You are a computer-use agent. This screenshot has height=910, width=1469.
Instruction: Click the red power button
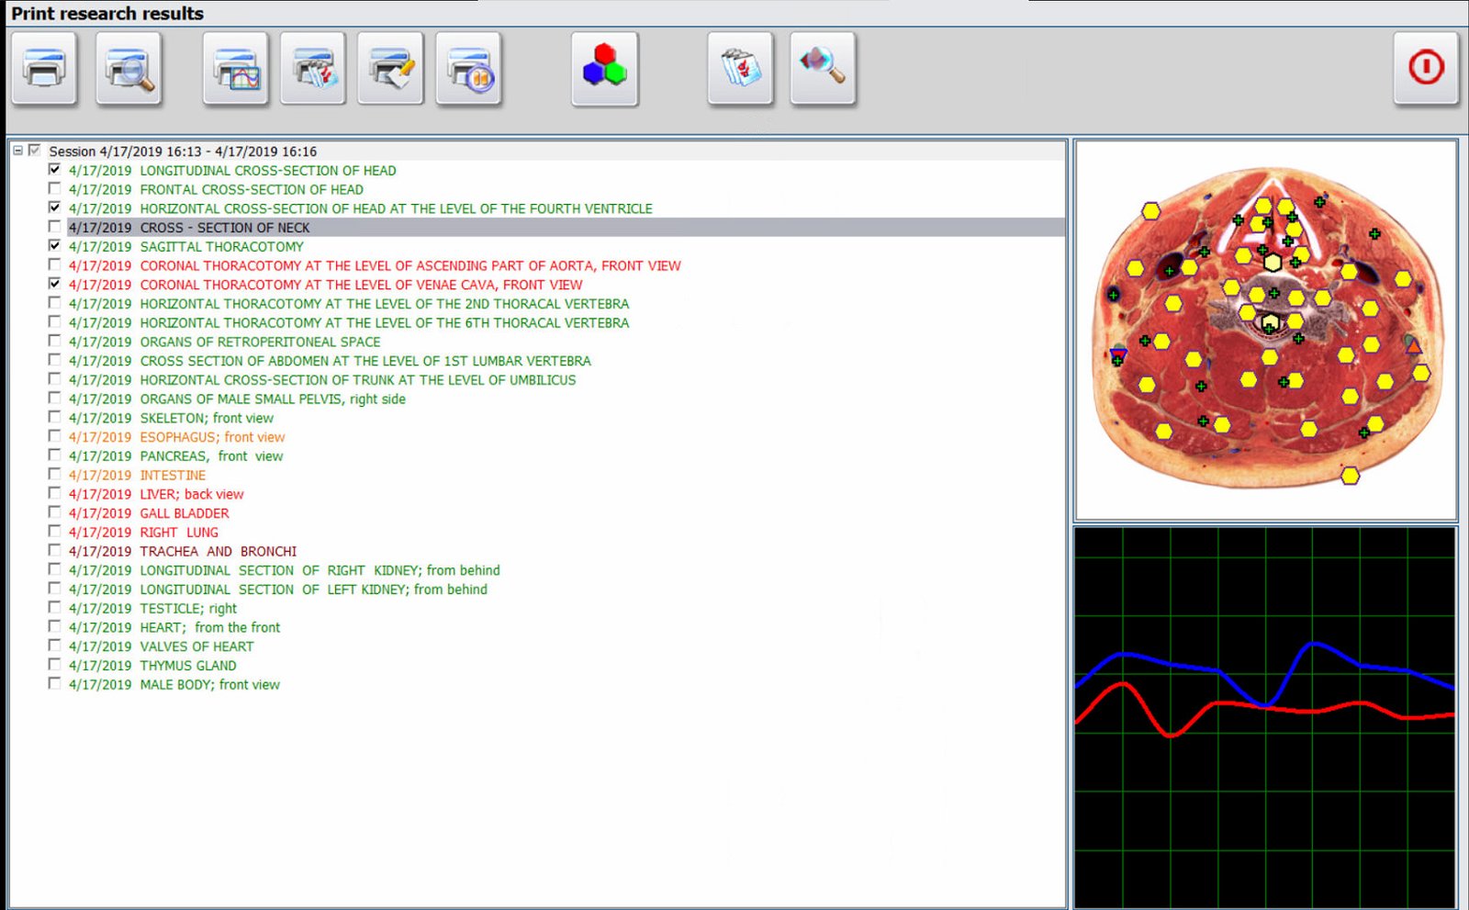coord(1426,68)
